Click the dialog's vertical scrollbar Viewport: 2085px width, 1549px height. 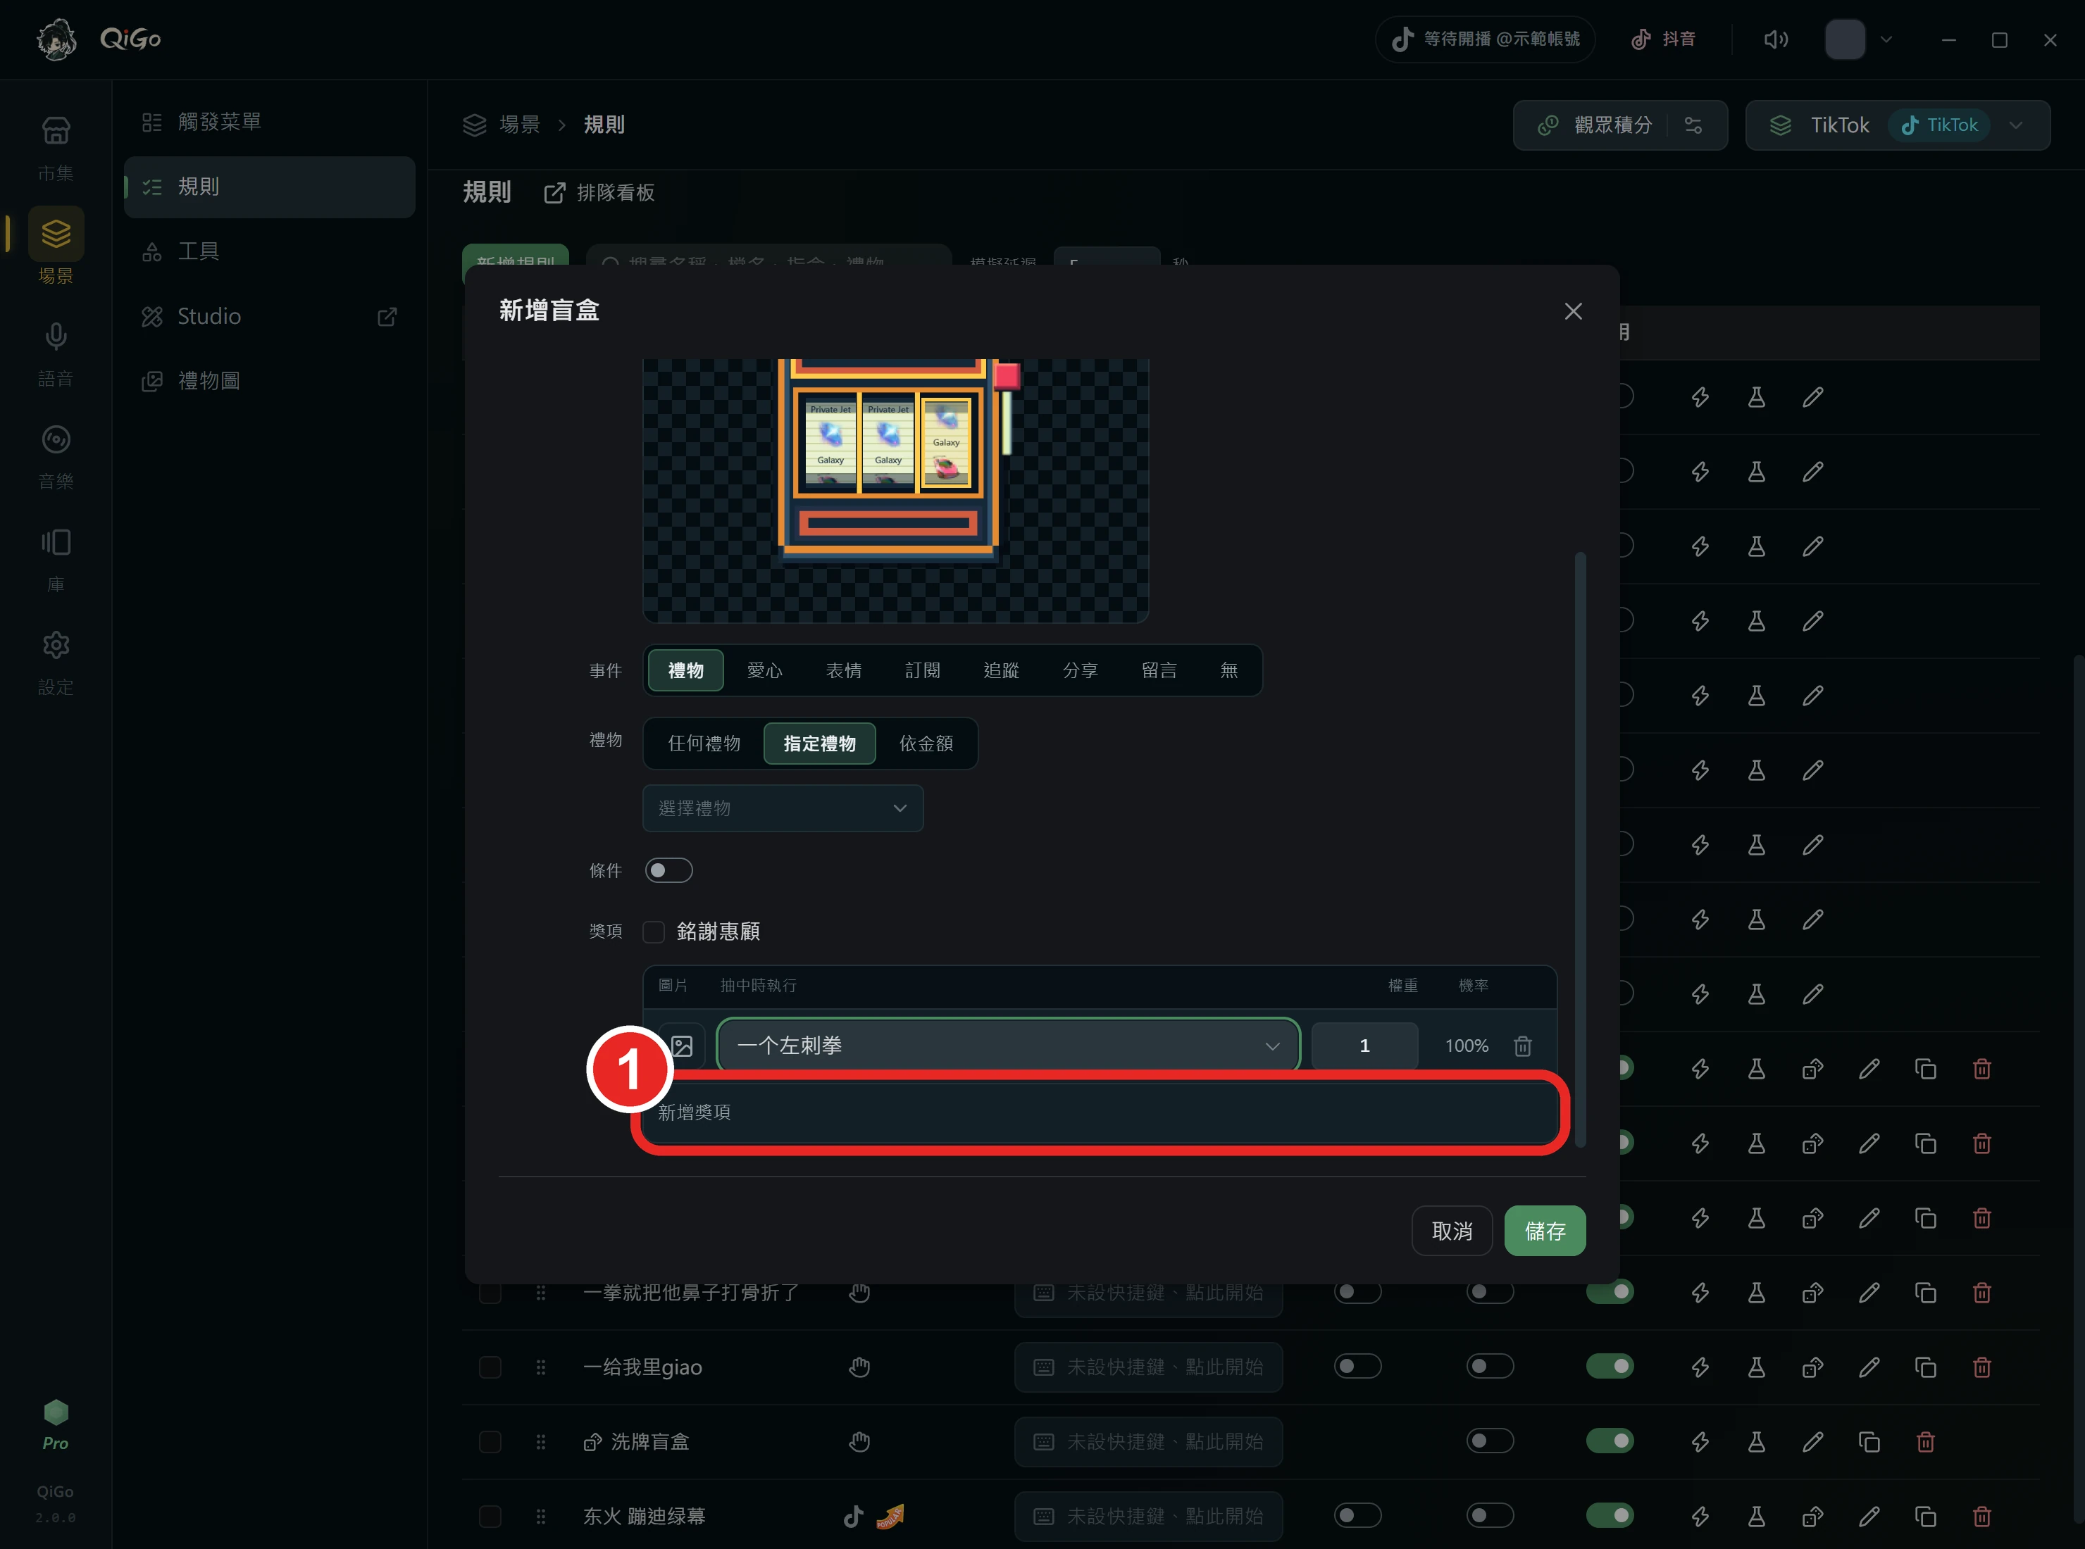pos(1579,848)
